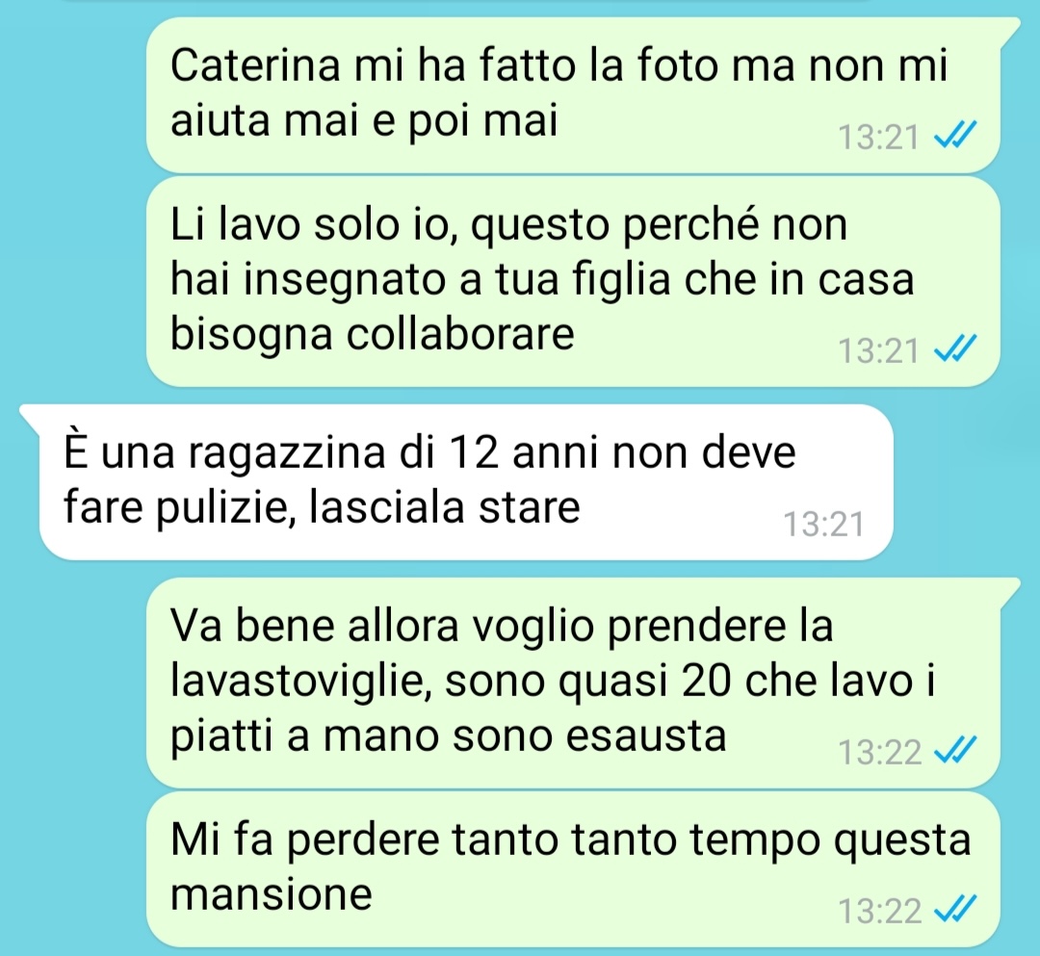This screenshot has height=956, width=1040.
Task: Select the message 'aiuta mai e poi mai'
Action: click(x=572, y=94)
